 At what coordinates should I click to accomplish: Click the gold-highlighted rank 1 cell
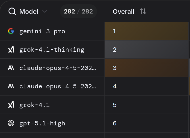pos(146,31)
